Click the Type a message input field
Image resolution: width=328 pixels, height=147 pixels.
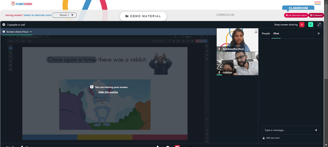291,130
